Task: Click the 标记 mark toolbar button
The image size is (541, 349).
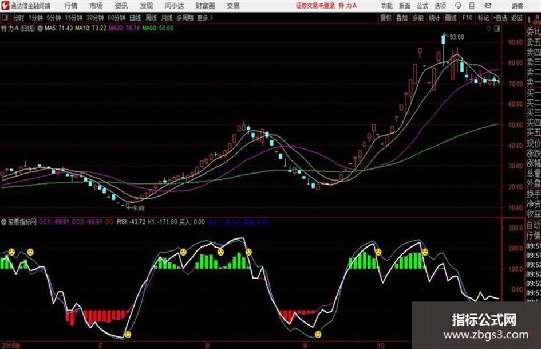Action: tap(483, 18)
